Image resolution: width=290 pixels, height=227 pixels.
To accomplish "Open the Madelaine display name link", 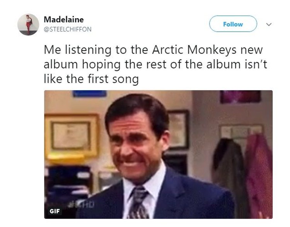I will [64, 19].
